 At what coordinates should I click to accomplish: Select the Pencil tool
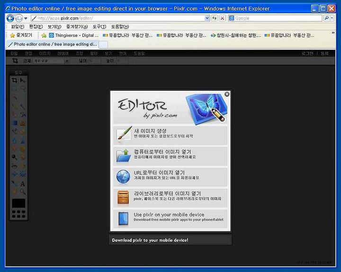click(14, 106)
